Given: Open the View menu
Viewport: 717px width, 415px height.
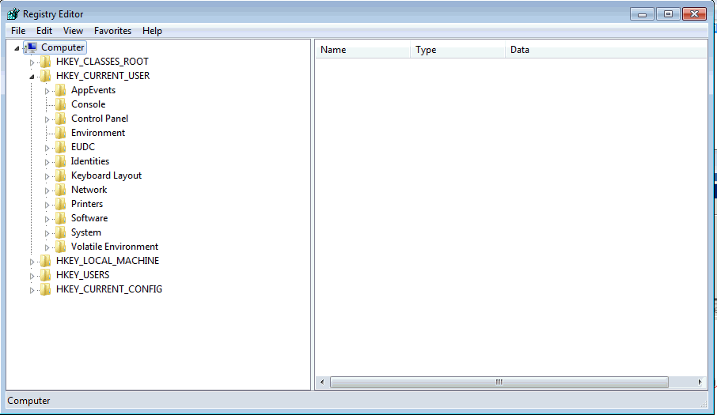Looking at the screenshot, I should pos(73,31).
